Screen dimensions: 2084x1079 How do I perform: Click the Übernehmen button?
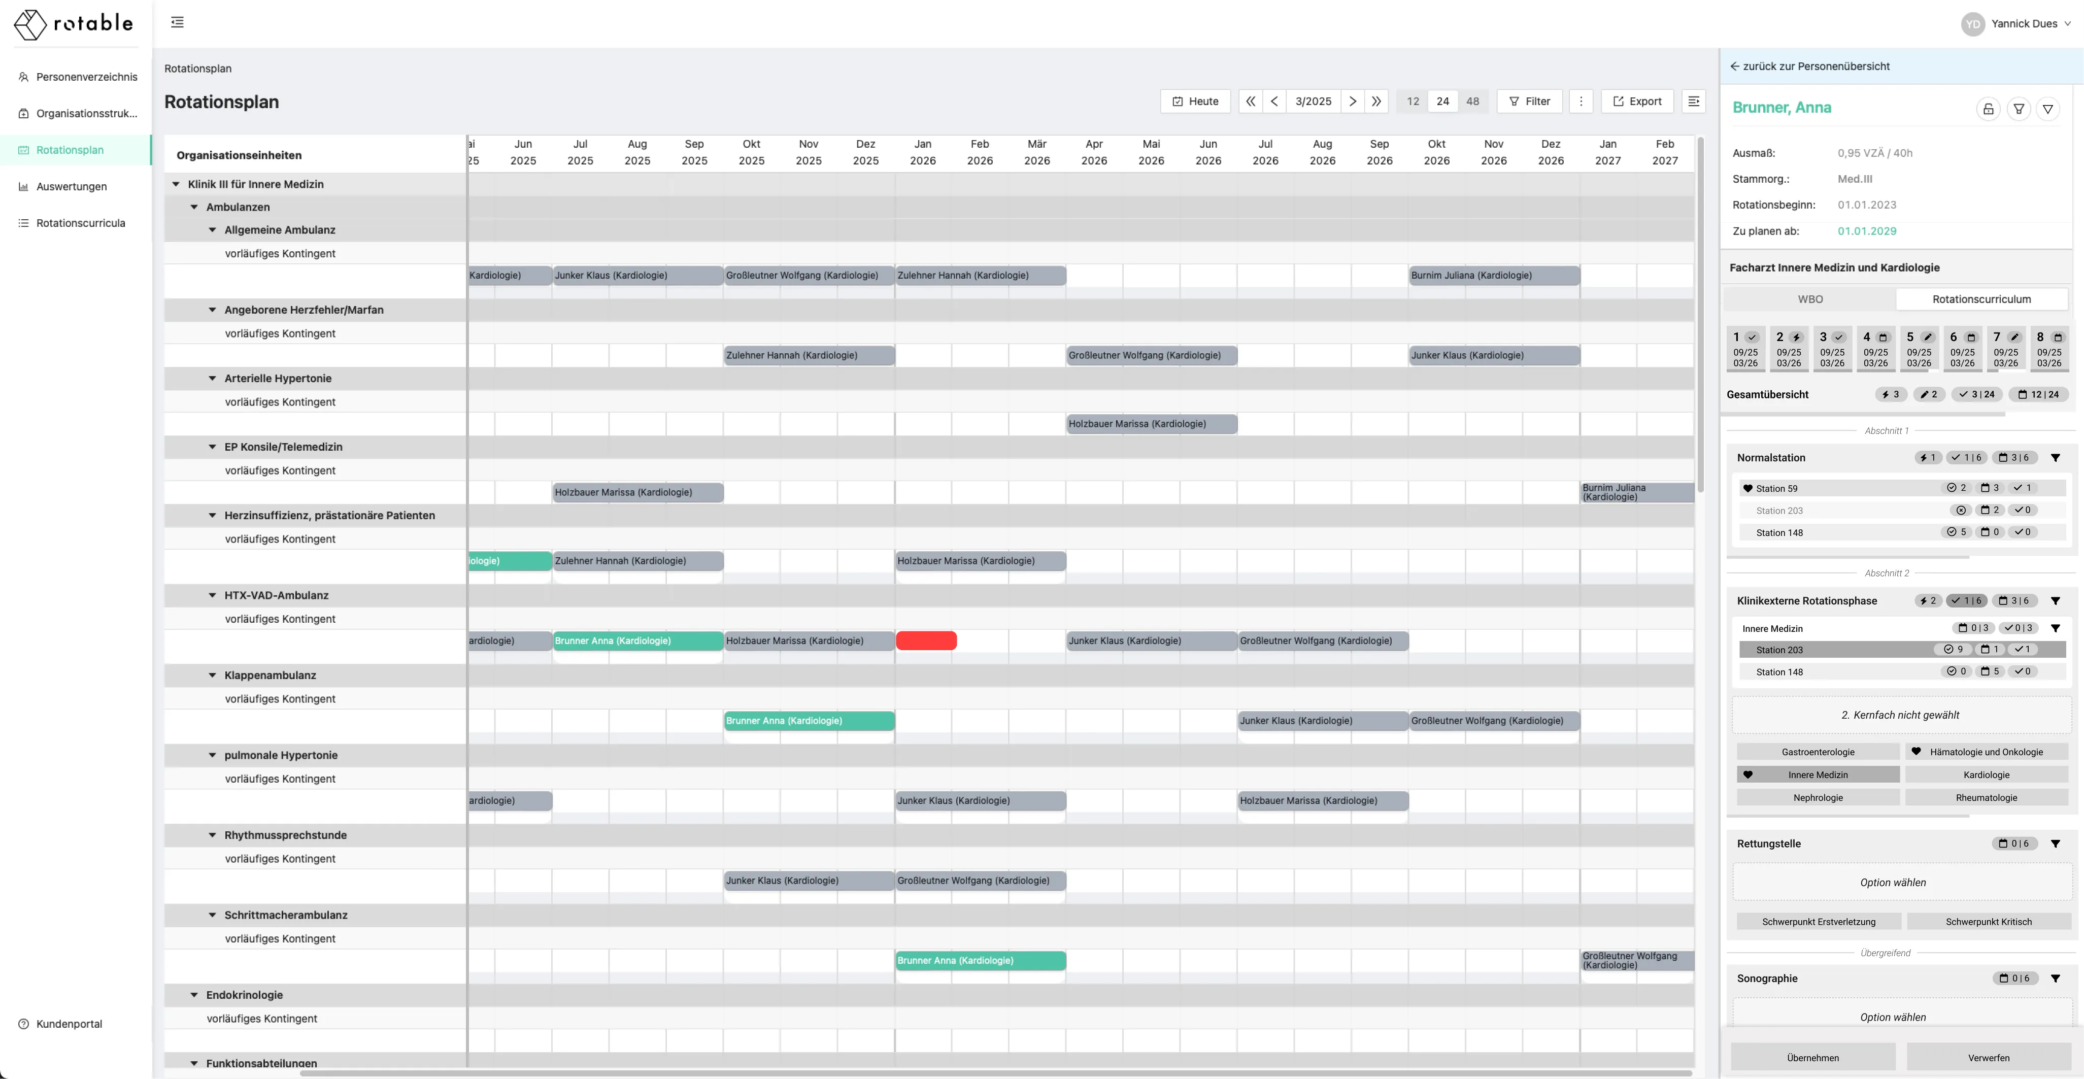[x=1812, y=1057]
